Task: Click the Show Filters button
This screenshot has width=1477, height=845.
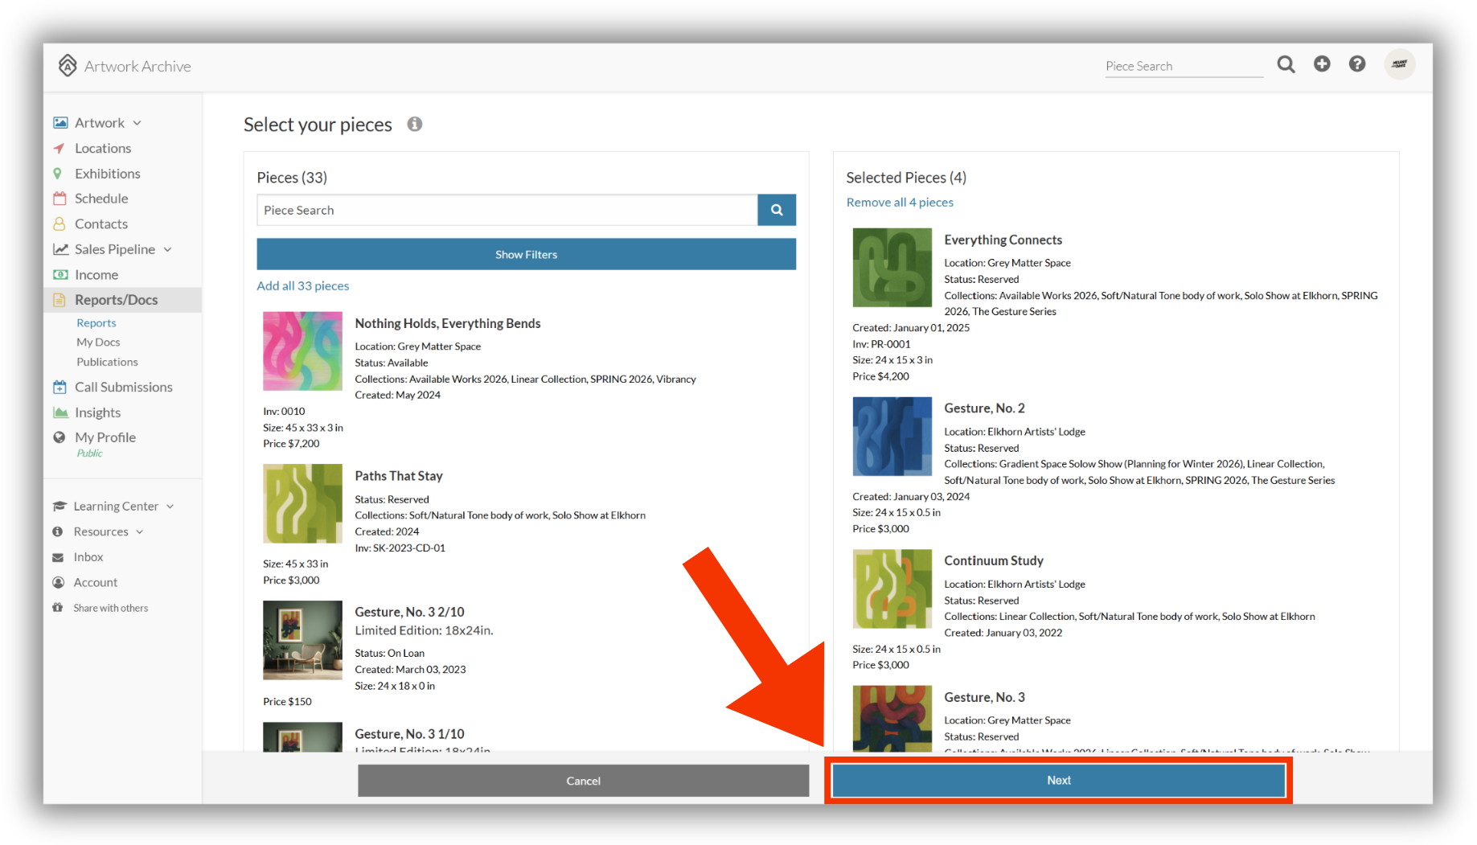Action: (x=526, y=254)
